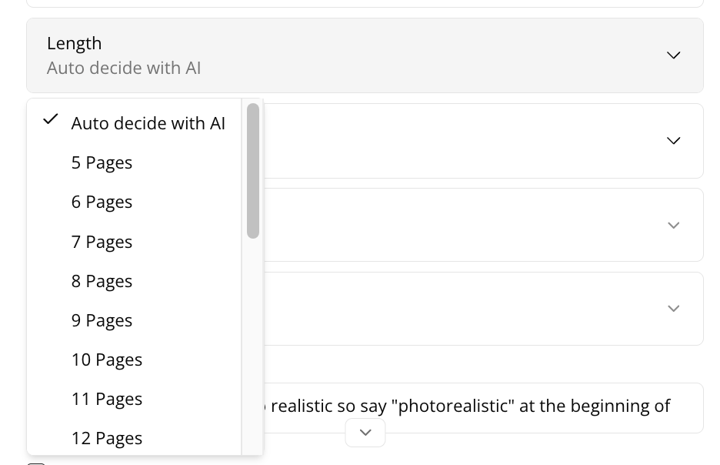720x465 pixels.
Task: Pick the 10 Pages option
Action: coord(106,360)
